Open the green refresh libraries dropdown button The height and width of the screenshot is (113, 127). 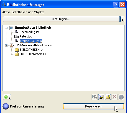(x=7, y=97)
